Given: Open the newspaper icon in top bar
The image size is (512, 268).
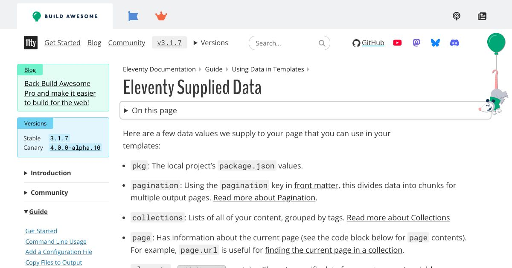Looking at the screenshot, I should (x=482, y=16).
